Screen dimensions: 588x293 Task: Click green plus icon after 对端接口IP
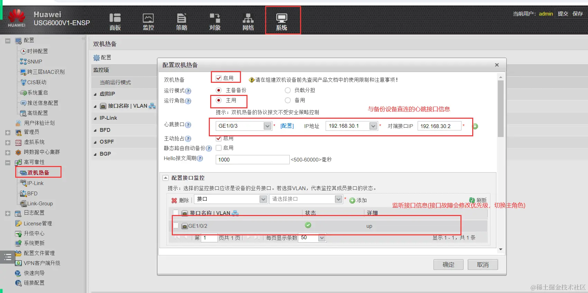(x=476, y=126)
